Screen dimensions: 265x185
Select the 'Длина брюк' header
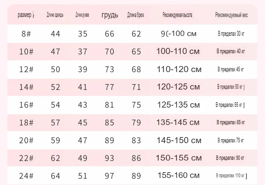[x=136, y=15]
